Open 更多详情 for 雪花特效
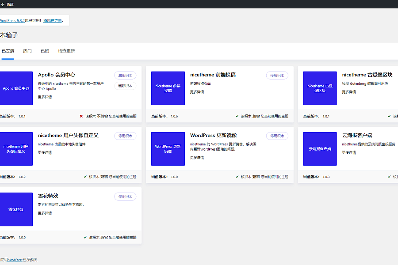398x265 pixels. point(45,213)
